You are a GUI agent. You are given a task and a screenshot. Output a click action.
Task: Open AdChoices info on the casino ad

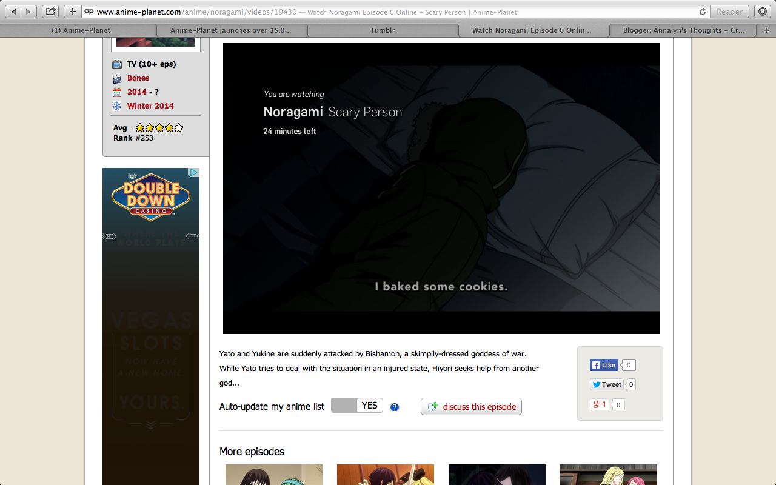pos(194,173)
